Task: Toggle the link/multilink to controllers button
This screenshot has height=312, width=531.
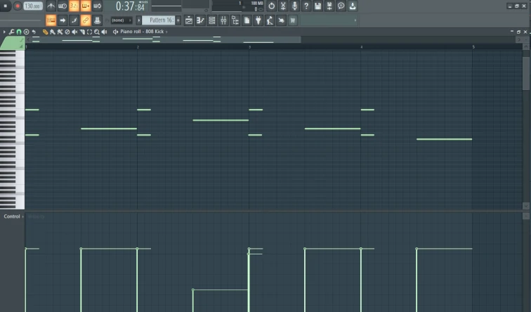Action: 86,20
